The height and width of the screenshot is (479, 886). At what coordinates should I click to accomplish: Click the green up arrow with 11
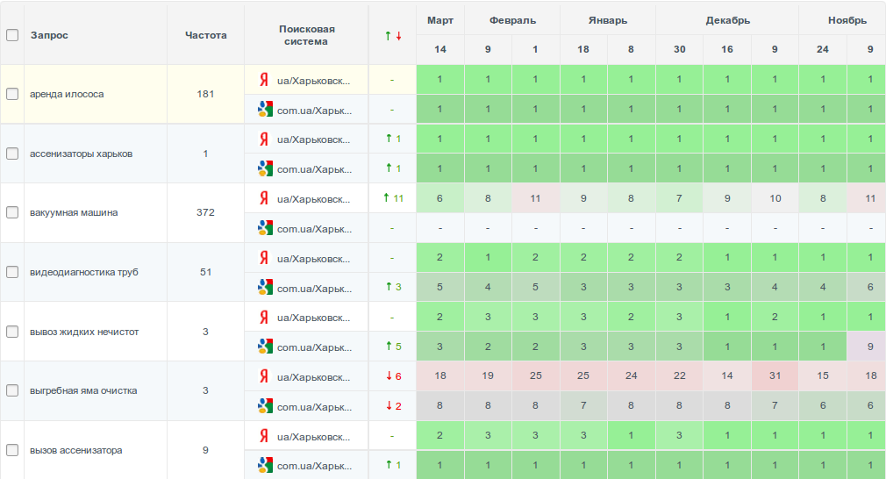(x=392, y=198)
